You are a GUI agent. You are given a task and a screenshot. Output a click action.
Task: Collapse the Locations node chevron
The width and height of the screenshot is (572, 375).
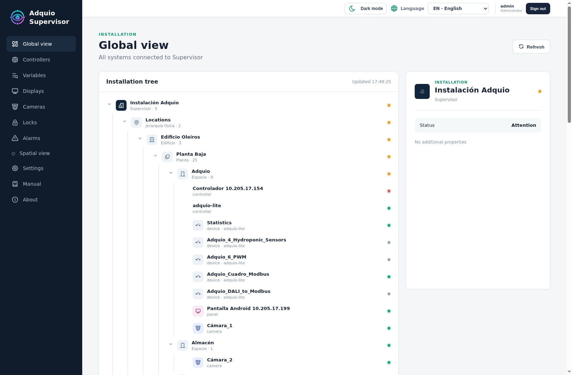click(x=125, y=121)
